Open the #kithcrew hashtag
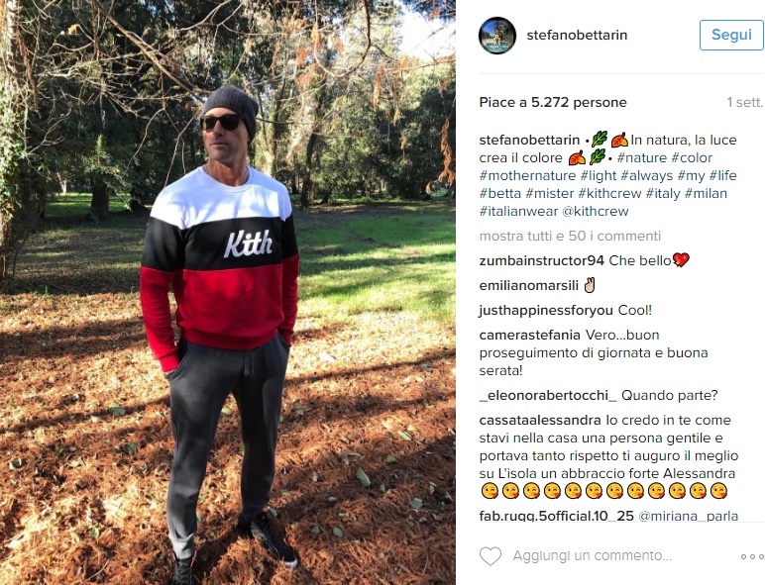Image resolution: width=765 pixels, height=585 pixels. [x=609, y=194]
